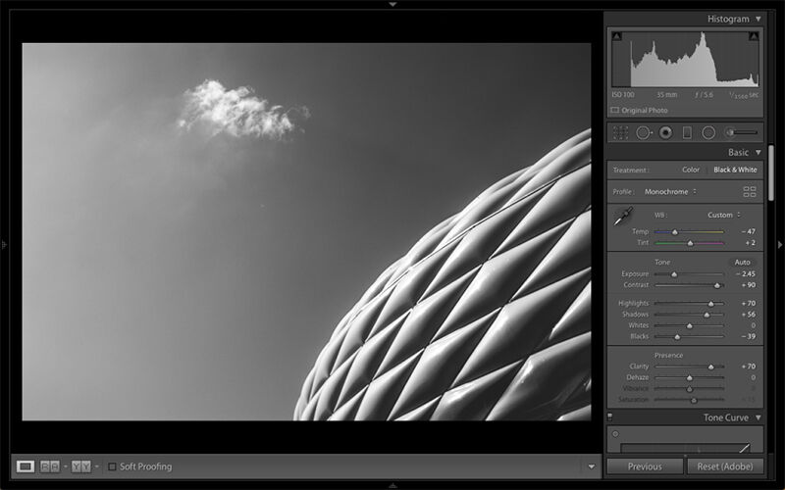785x490 pixels.
Task: Open the Profile Browser grid icon
Action: 750,191
